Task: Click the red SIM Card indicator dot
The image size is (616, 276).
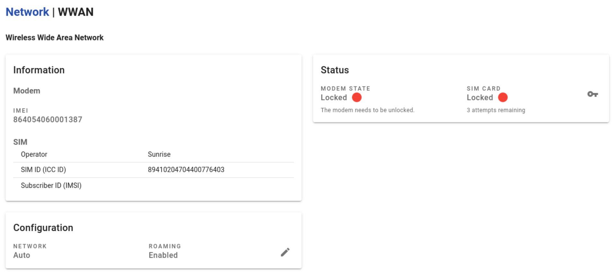Action: 503,97
